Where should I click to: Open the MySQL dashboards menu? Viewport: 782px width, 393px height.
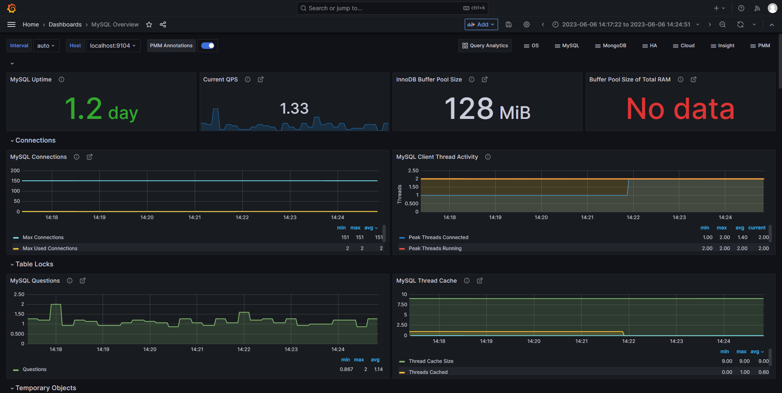(567, 46)
